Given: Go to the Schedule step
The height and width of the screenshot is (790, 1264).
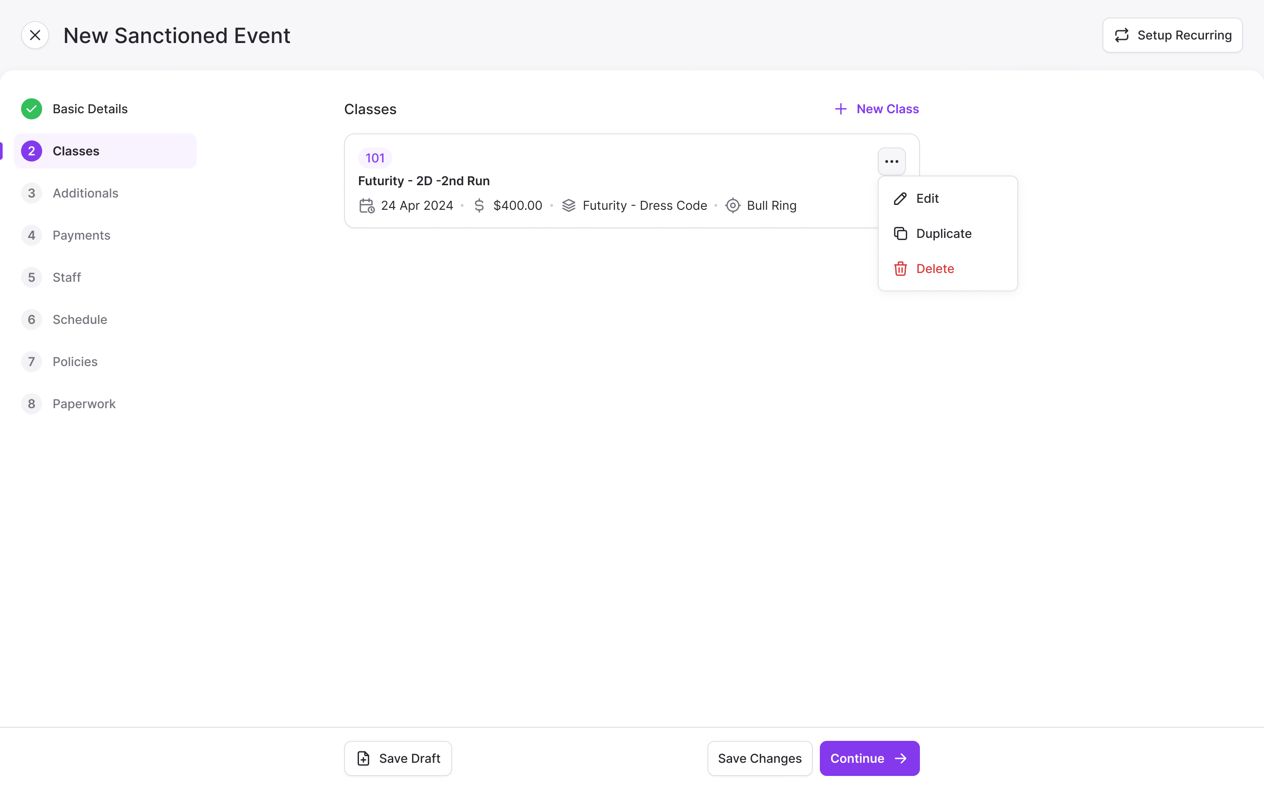Looking at the screenshot, I should pyautogui.click(x=105, y=320).
